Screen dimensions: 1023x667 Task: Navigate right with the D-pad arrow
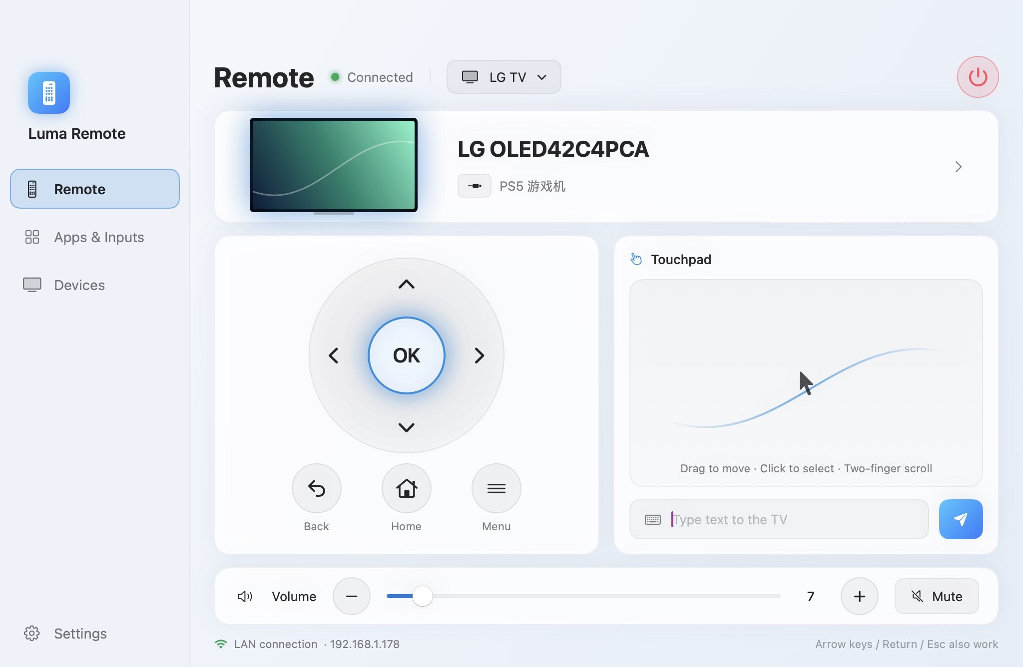[x=480, y=355]
